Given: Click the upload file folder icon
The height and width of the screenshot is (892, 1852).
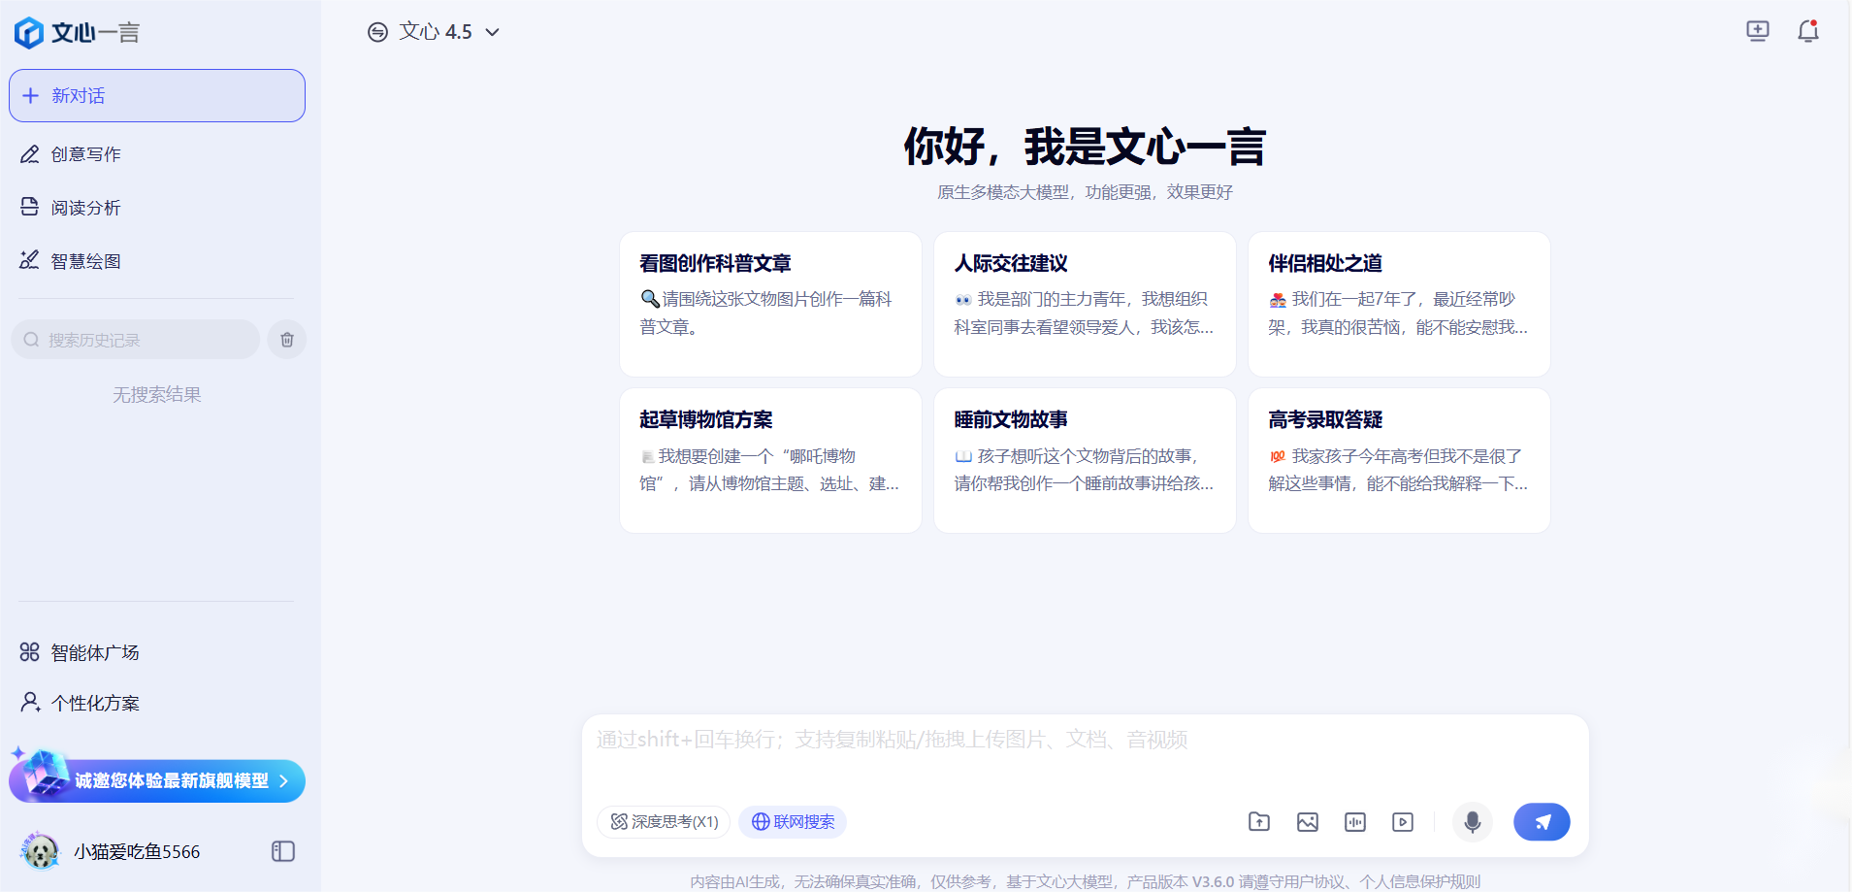Looking at the screenshot, I should point(1259,822).
